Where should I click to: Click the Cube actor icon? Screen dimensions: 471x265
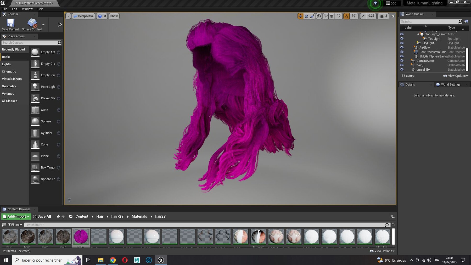[35, 110]
